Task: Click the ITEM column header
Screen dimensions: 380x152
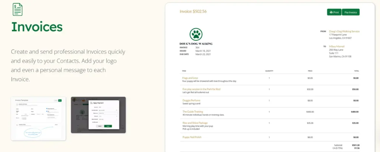Action: click(x=184, y=70)
